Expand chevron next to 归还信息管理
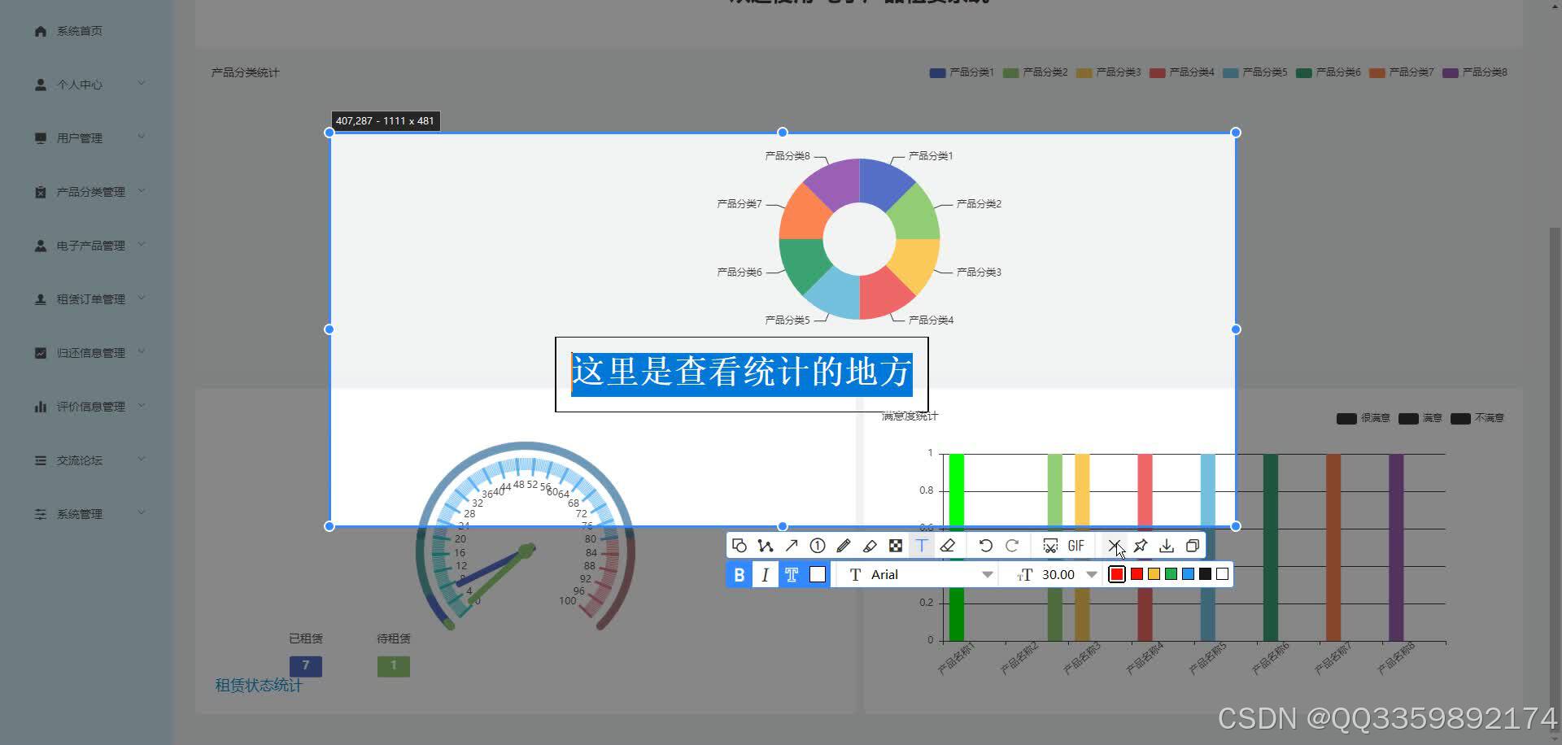The height and width of the screenshot is (745, 1562). click(x=142, y=351)
